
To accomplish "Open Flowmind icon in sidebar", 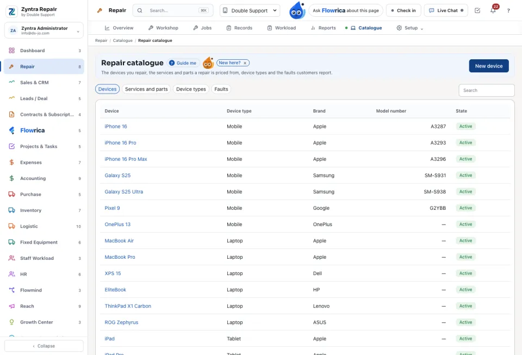I will point(11,290).
